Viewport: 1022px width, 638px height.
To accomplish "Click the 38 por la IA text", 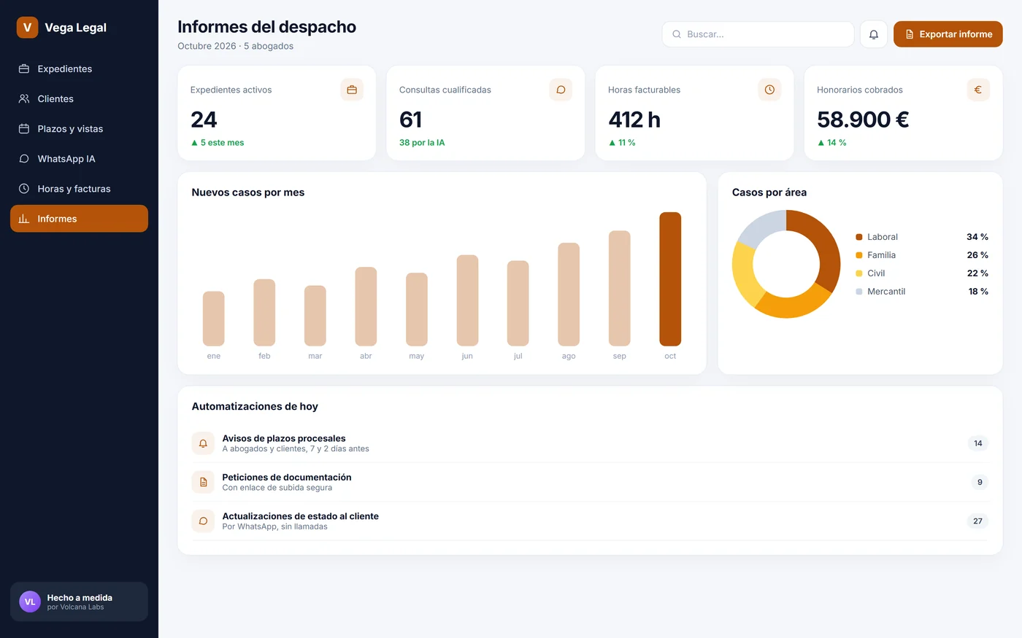I will 422,142.
